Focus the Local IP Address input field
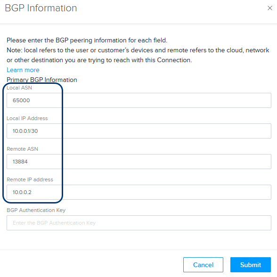Screen dimensions: 277x277 (x=139, y=131)
